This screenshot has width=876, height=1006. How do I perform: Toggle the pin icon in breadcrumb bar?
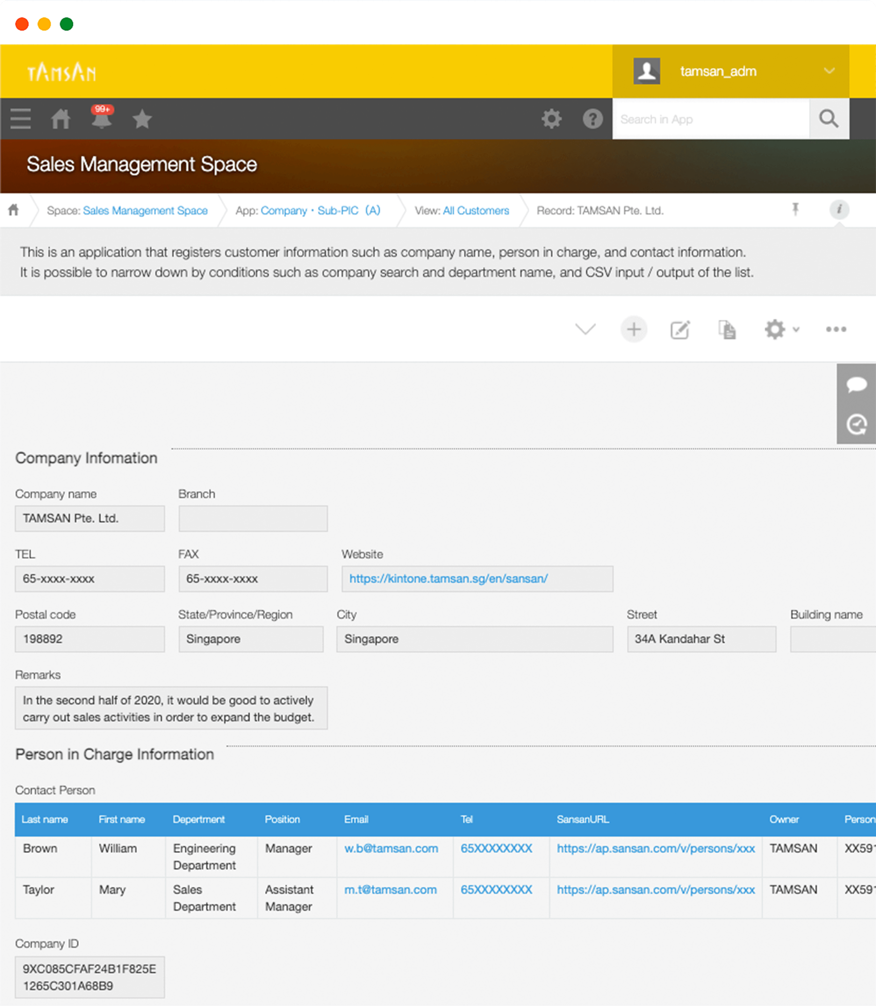pos(796,210)
